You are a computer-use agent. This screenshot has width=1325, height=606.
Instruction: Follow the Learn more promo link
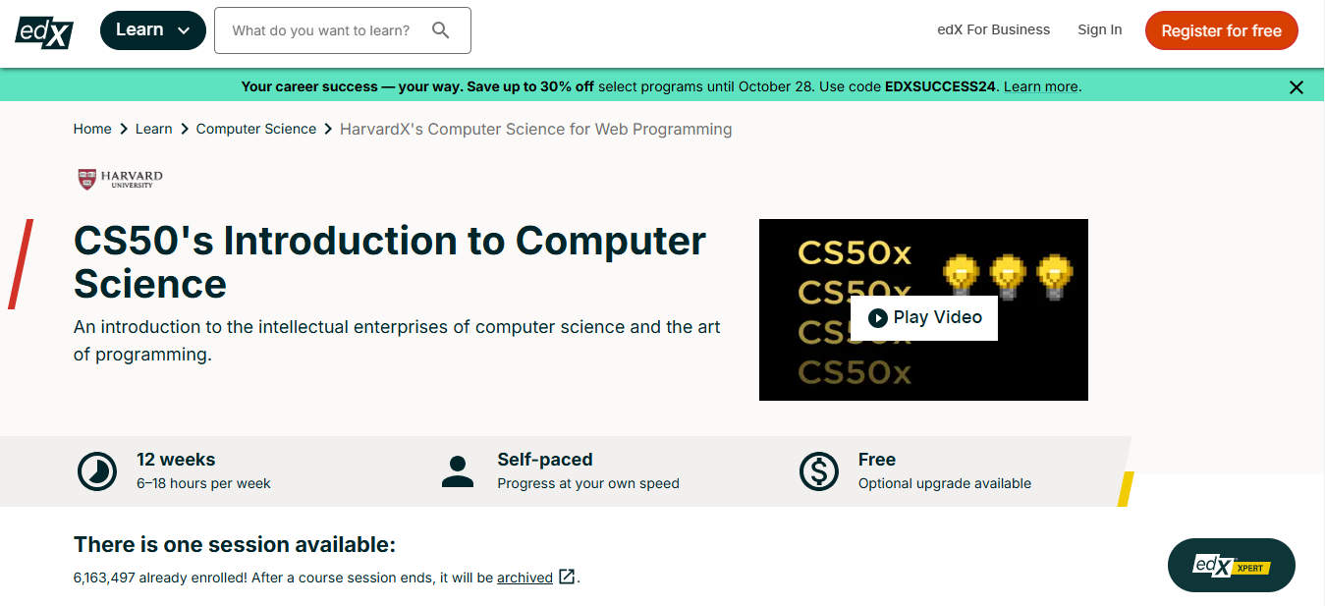tap(1040, 86)
